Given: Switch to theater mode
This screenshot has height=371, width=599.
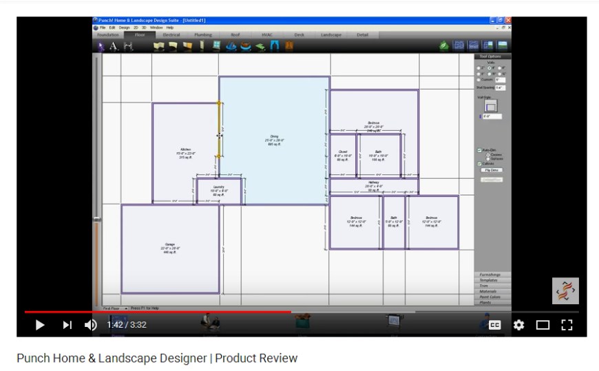Looking at the screenshot, I should point(543,325).
